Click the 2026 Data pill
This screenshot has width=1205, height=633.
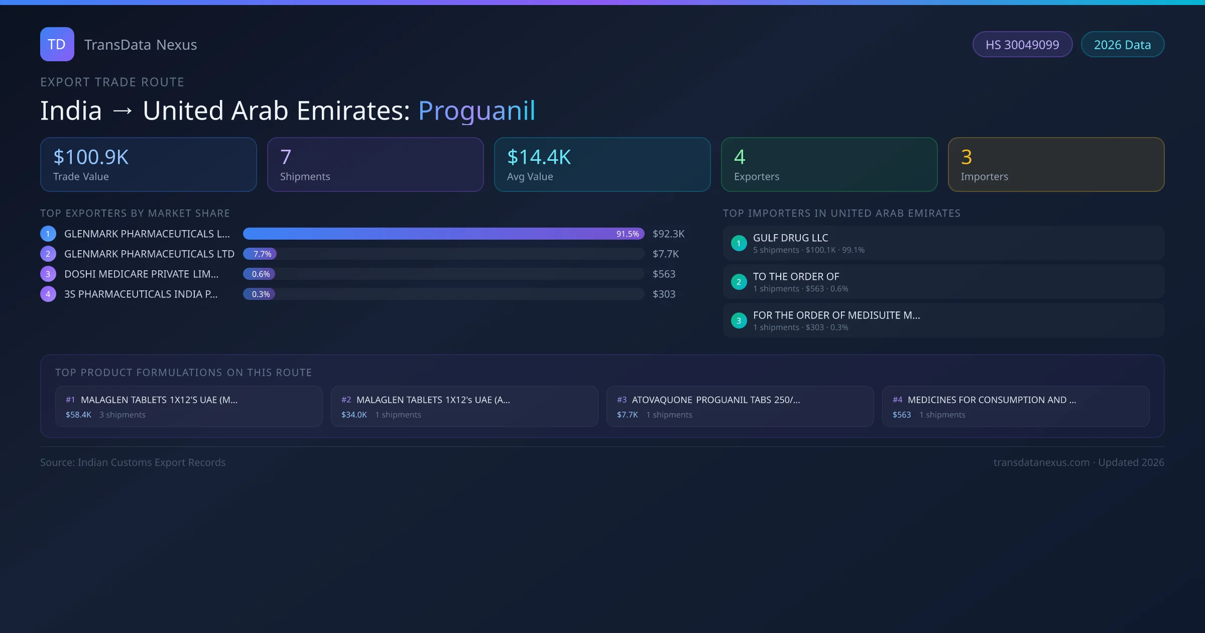point(1122,45)
